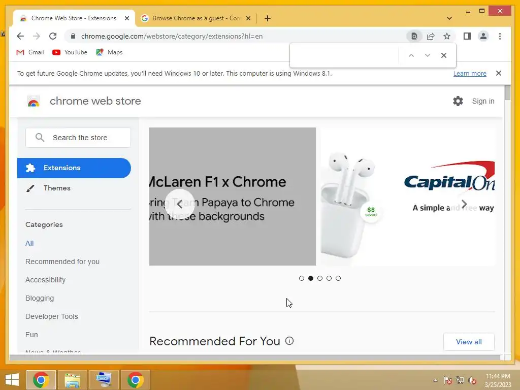Open the YouTube bookmark
This screenshot has height=390, width=520.
[70, 52]
